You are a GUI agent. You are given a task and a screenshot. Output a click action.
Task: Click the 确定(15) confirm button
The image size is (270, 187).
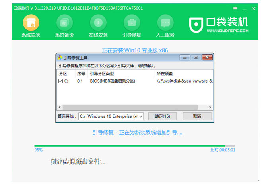click(162, 116)
